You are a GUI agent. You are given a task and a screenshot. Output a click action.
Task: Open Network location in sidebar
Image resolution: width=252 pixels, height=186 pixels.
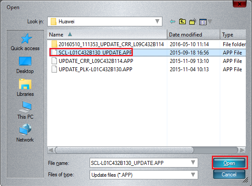point(25,133)
